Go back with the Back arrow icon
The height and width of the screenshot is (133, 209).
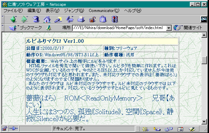pyautogui.click(x=13, y=19)
